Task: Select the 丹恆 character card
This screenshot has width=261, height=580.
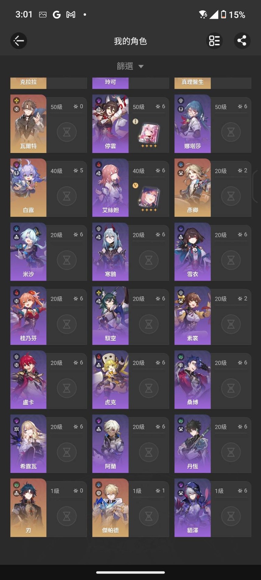Action: point(192,444)
